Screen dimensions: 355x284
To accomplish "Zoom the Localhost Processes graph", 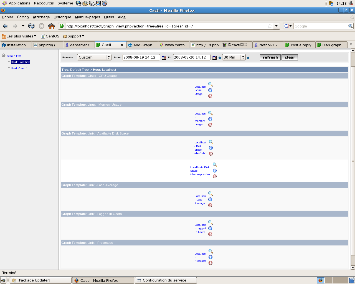I will (x=211, y=251).
